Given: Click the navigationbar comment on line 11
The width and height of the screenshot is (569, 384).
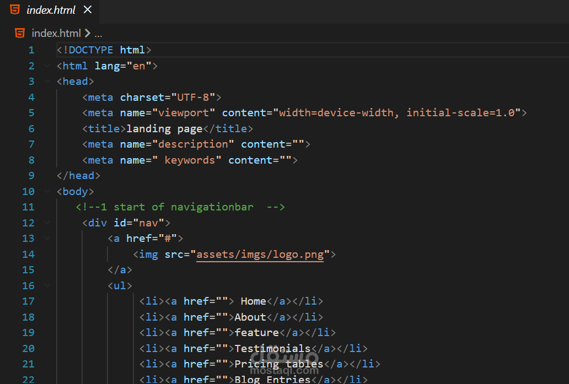Looking at the screenshot, I should click(179, 207).
